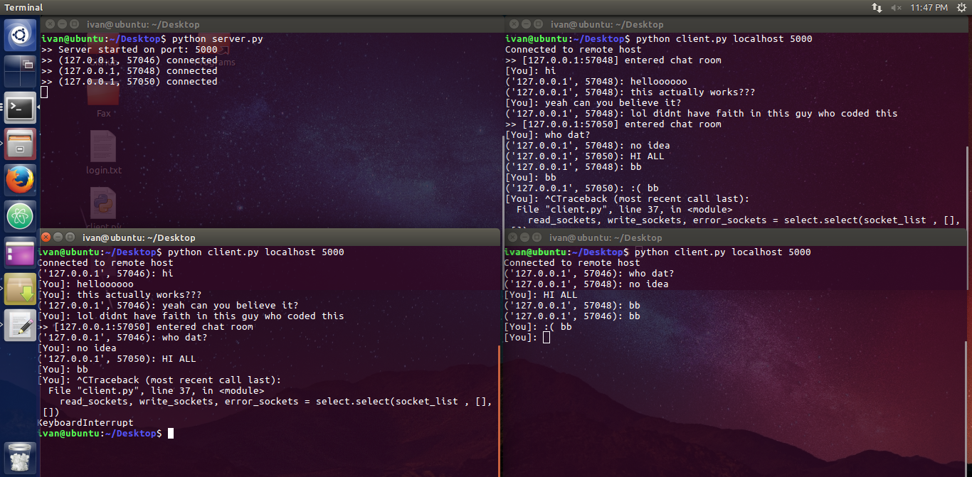Click the 'python server.py' command line
The image size is (972, 477).
point(218,39)
